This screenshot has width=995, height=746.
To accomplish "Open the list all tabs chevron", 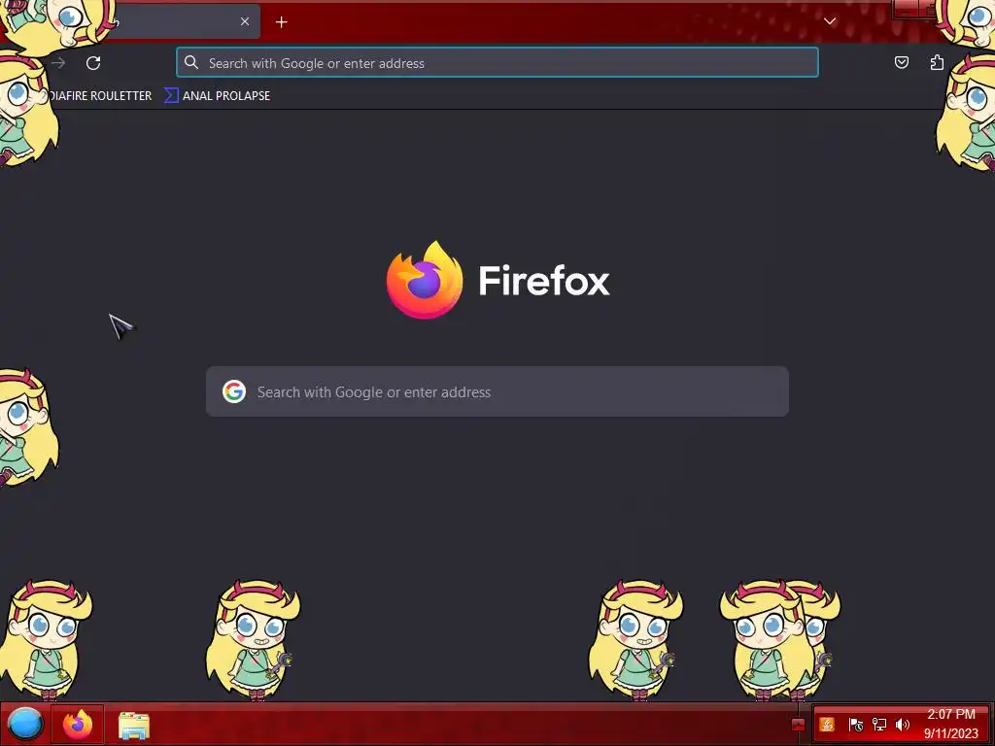I will click(x=830, y=21).
